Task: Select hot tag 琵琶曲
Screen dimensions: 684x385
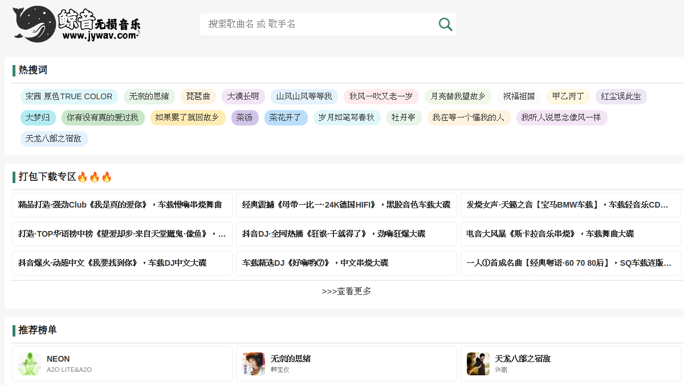Action: [x=198, y=96]
